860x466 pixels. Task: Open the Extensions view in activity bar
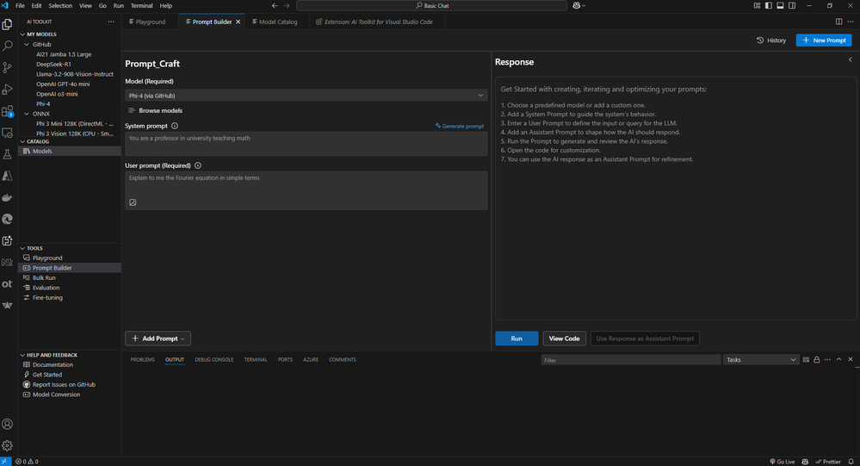(x=8, y=111)
